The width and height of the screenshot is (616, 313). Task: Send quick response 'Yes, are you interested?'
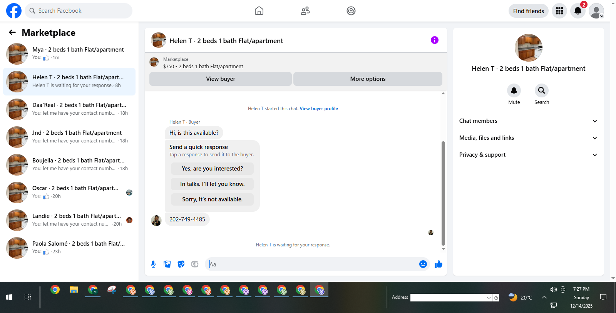click(x=213, y=169)
